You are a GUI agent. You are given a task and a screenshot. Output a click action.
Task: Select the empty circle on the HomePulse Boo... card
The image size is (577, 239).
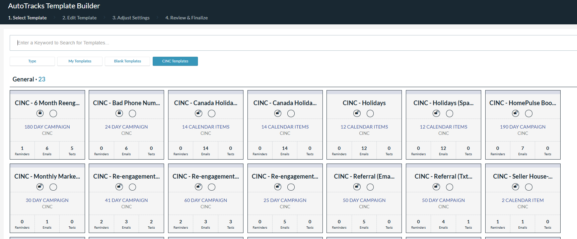(529, 113)
